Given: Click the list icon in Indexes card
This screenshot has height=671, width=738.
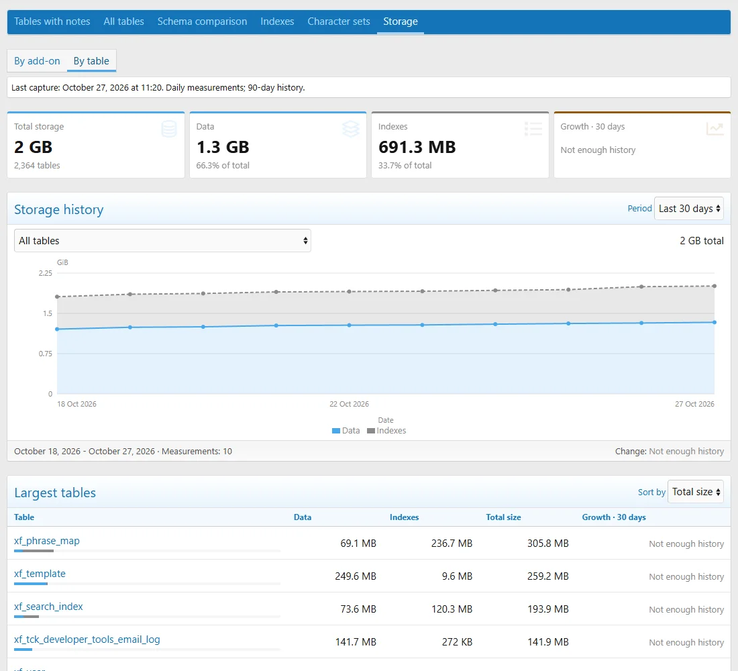Looking at the screenshot, I should click(x=533, y=129).
